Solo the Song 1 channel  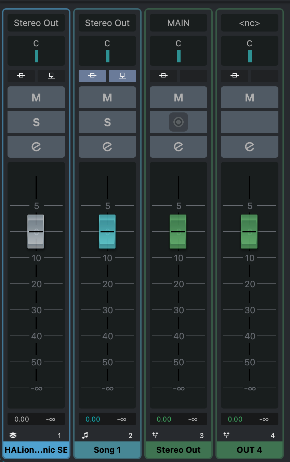click(107, 122)
